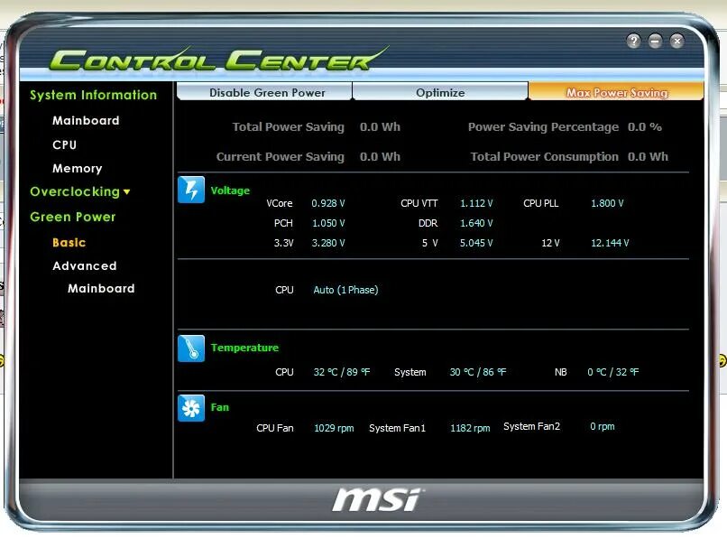Open the Green Power section
Screen dimensions: 727x539
click(x=73, y=217)
